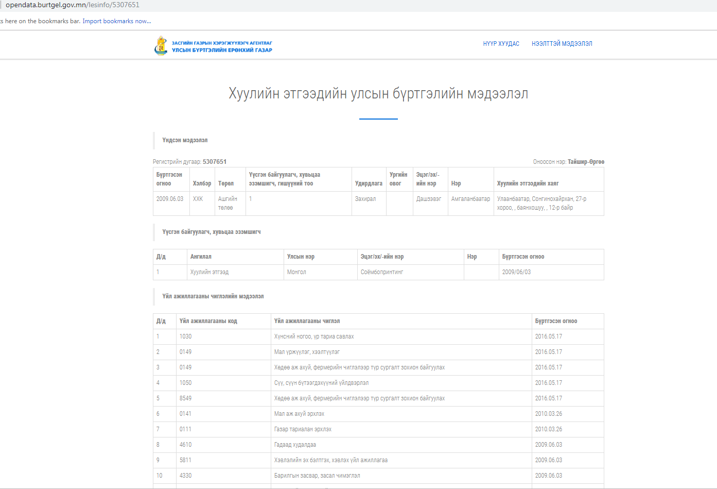Click activity code 0141
717x489 pixels.
point(185,414)
